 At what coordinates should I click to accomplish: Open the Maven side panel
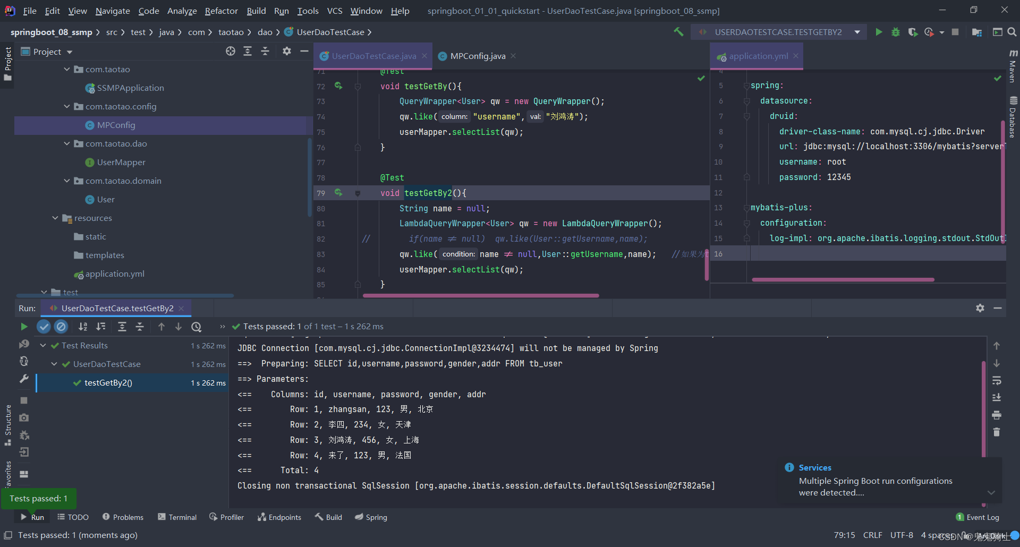(x=1013, y=66)
